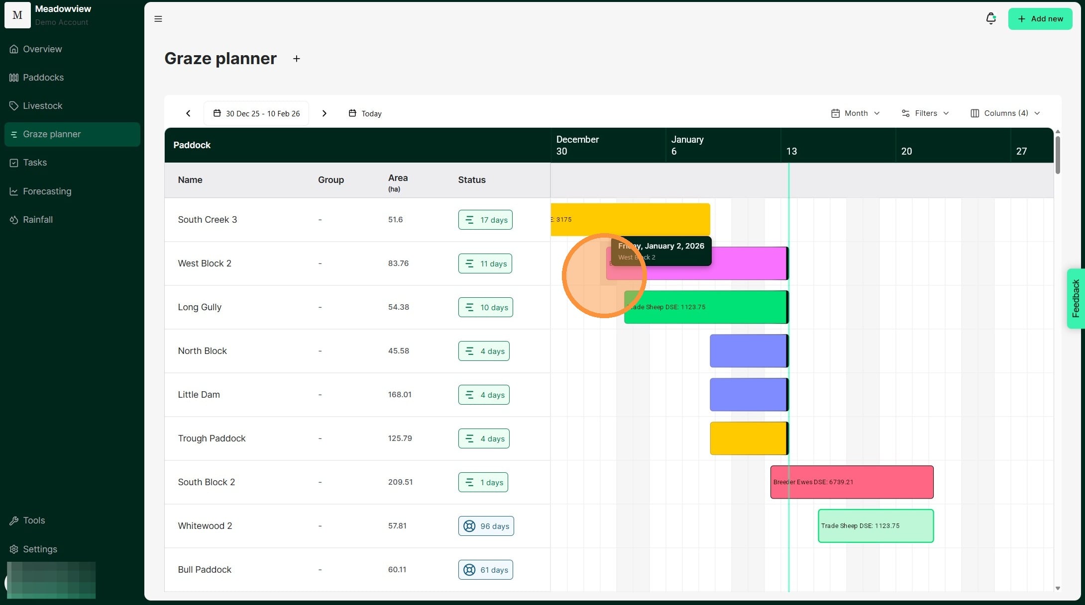Click the Add new button

coord(1040,19)
